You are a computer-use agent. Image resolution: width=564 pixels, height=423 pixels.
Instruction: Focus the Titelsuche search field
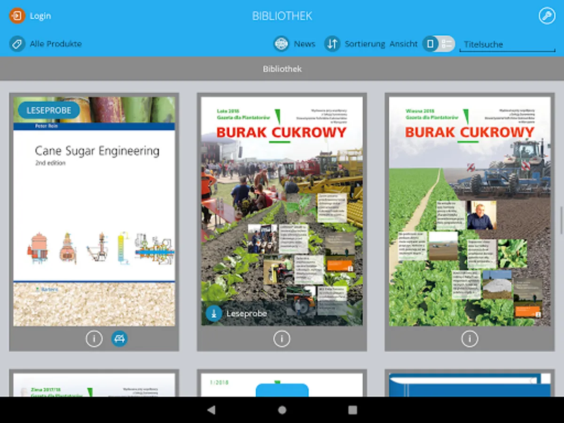click(507, 45)
